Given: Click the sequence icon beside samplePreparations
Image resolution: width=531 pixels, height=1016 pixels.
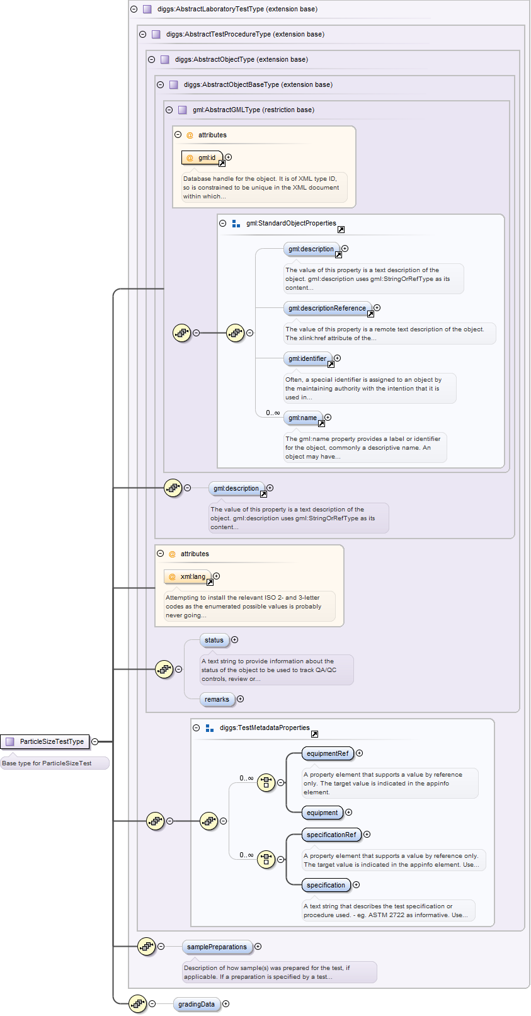Looking at the screenshot, I should point(146,947).
